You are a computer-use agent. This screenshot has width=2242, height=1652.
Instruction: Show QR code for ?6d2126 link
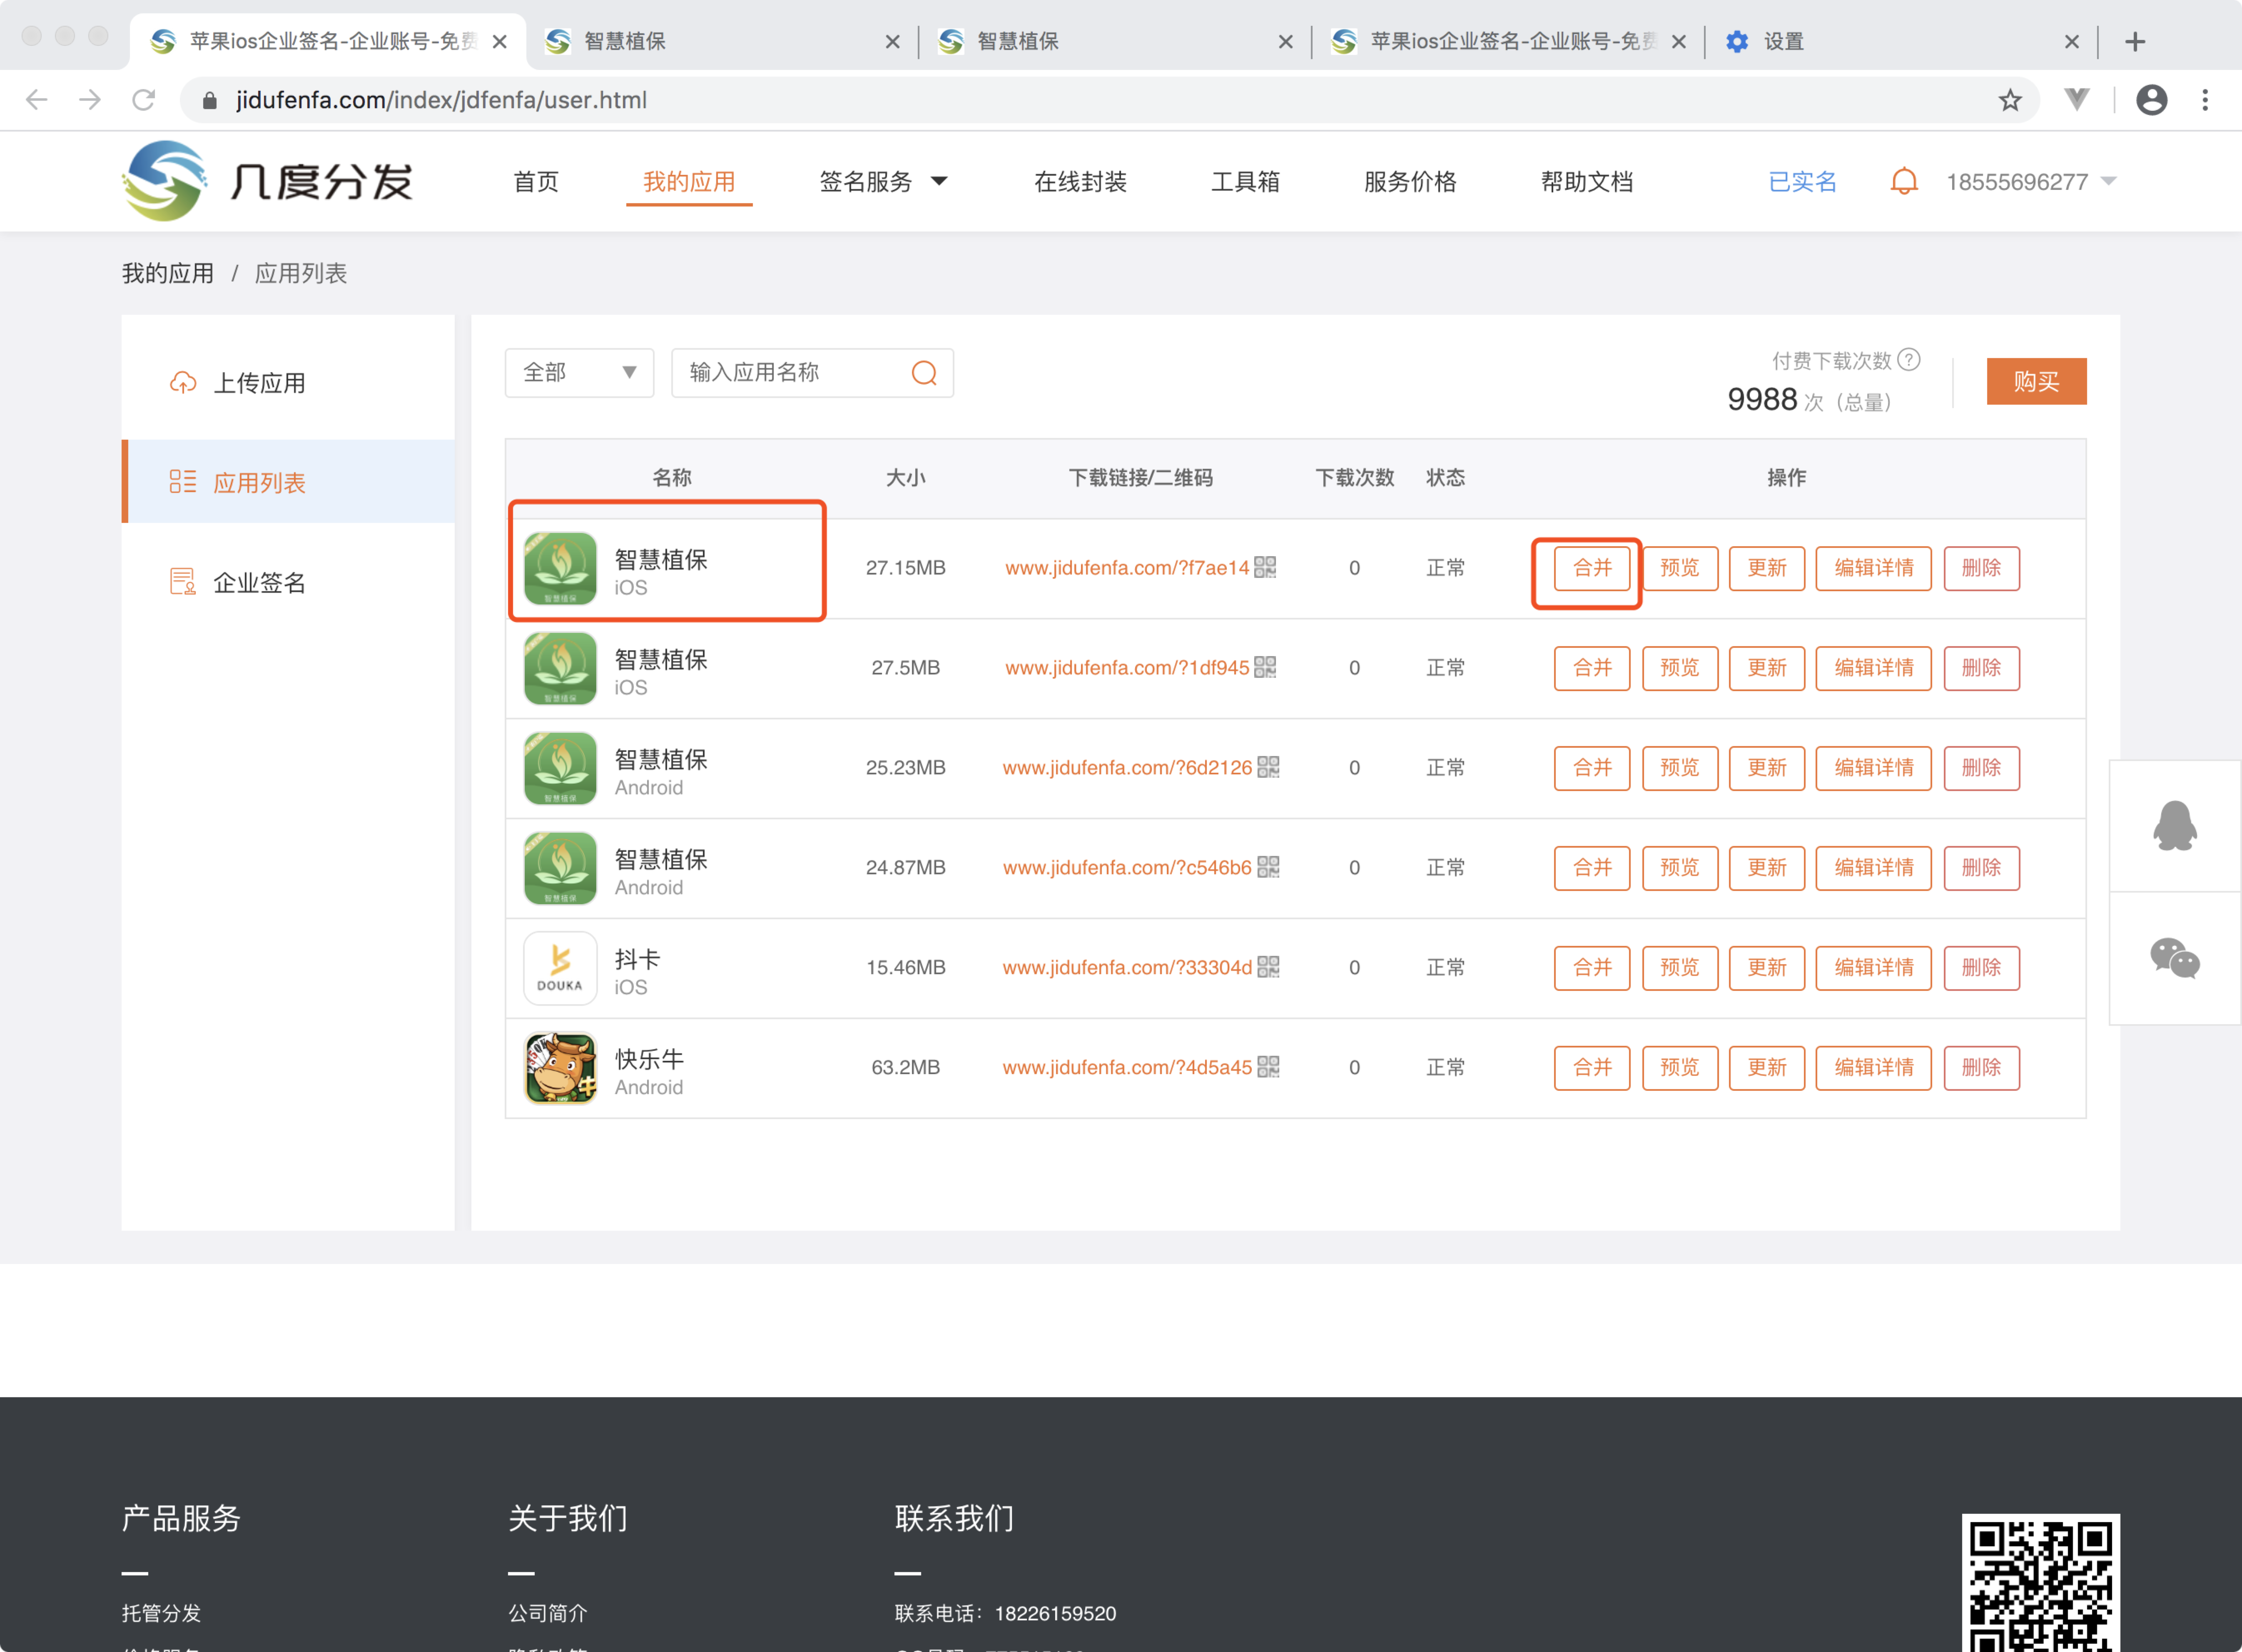click(x=1268, y=767)
